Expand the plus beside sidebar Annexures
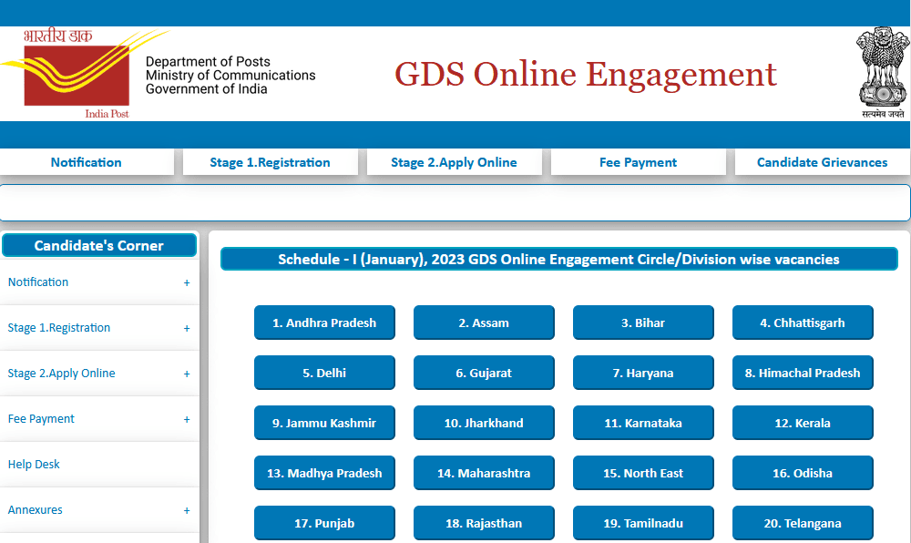 coord(187,510)
